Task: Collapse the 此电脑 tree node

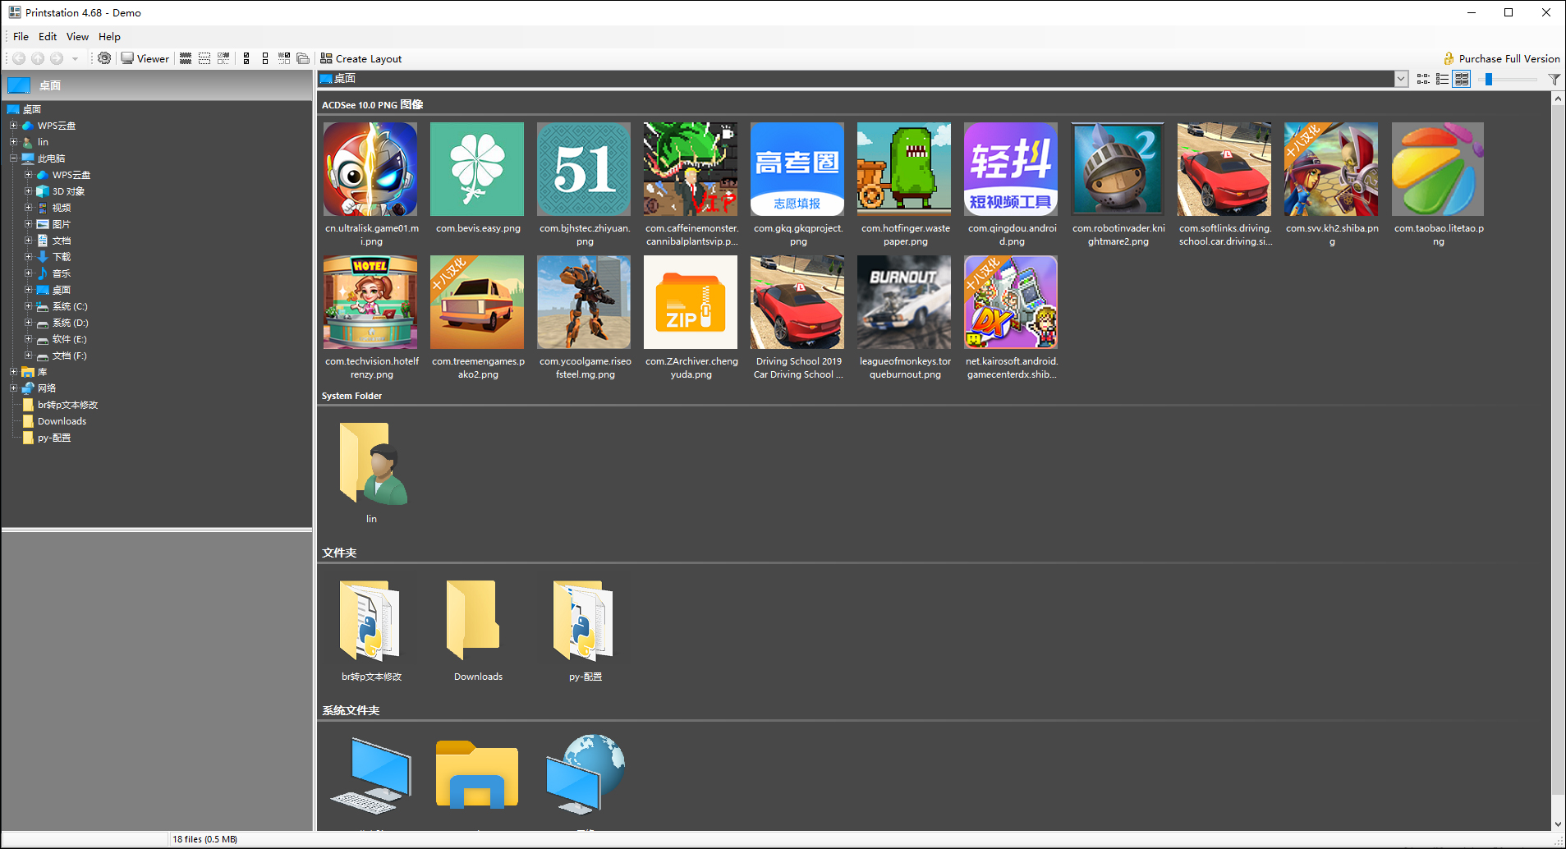Action: pyautogui.click(x=13, y=158)
